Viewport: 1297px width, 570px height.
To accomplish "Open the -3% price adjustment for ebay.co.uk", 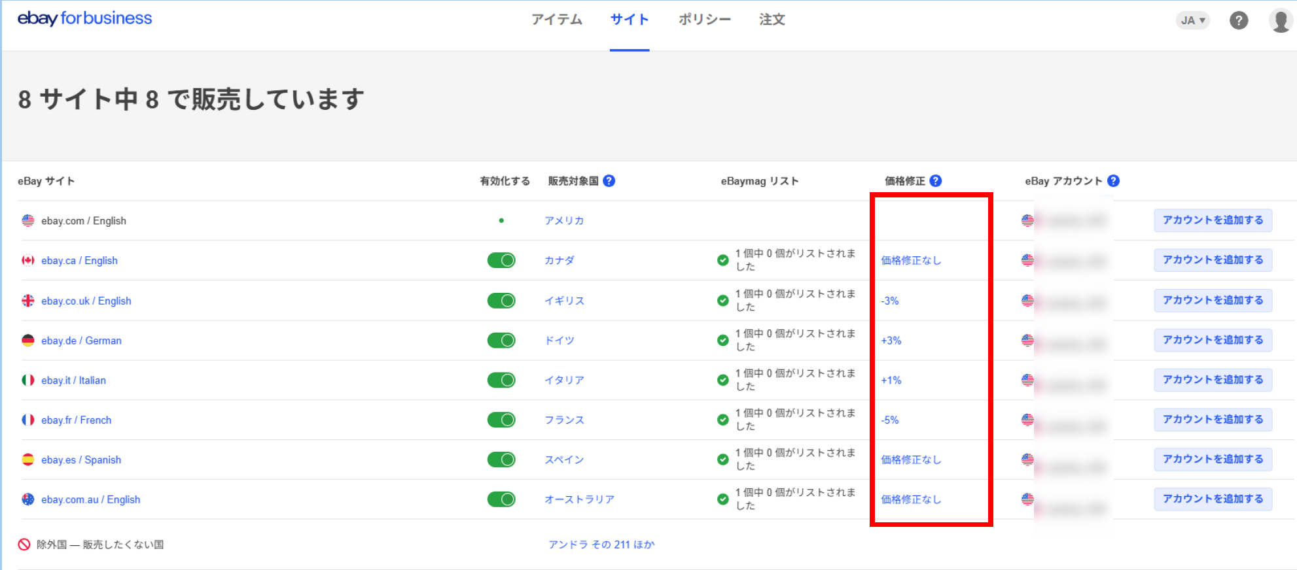I will [890, 301].
